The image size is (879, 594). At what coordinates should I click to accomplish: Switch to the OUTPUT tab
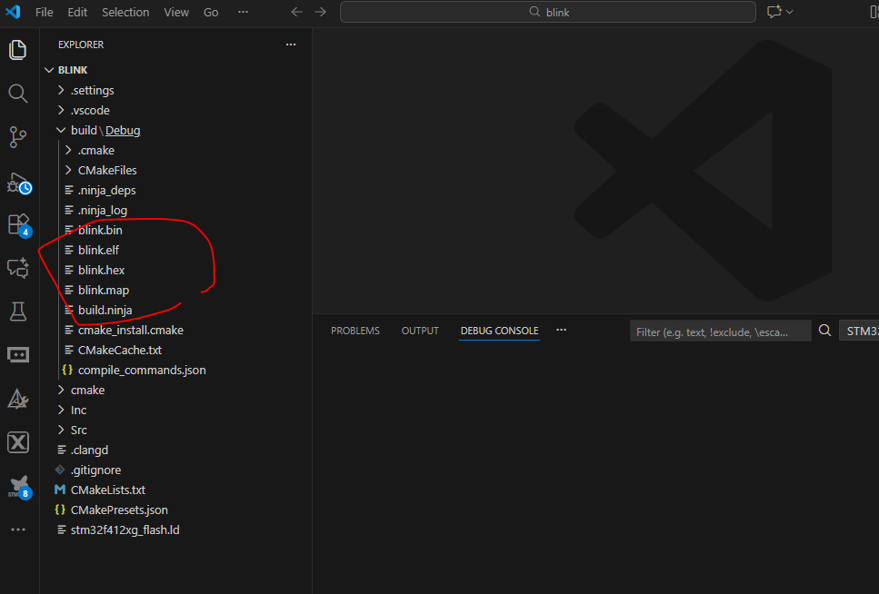tap(420, 331)
